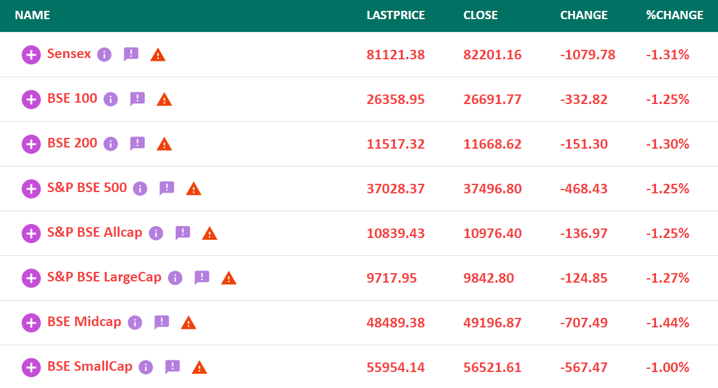
Task: Show info for BSE Midcap
Action: click(135, 323)
